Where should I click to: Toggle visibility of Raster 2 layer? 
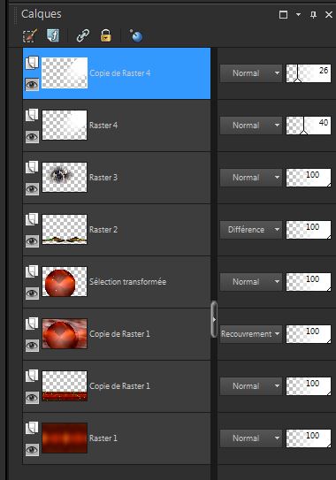[32, 241]
